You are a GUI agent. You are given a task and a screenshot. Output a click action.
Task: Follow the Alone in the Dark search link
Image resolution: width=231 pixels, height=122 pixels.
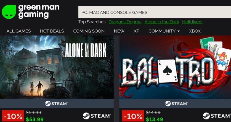pos(162,22)
